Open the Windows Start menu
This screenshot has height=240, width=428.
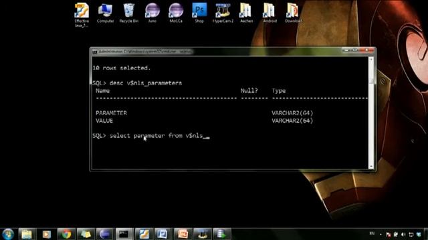point(8,234)
